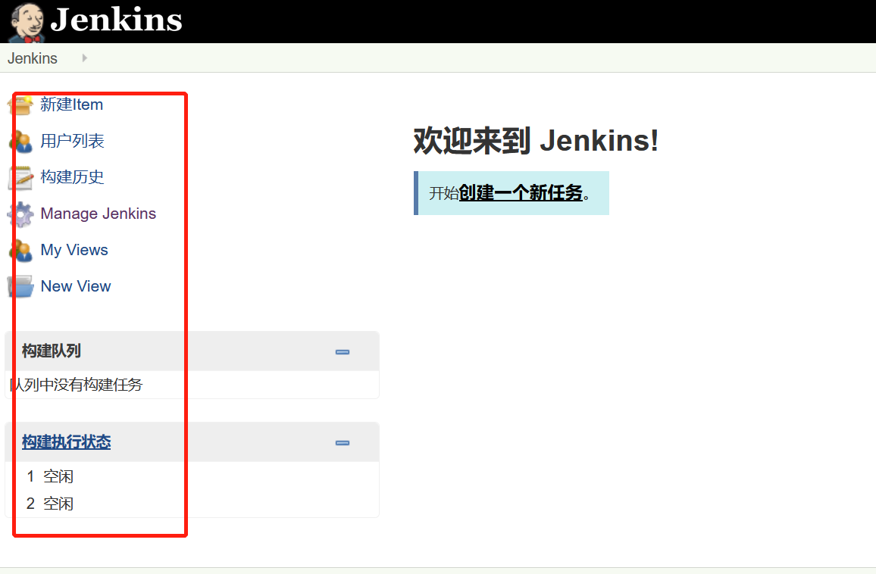Click the 创建一个新任务 link
This screenshot has width=876, height=574.
pyautogui.click(x=521, y=192)
